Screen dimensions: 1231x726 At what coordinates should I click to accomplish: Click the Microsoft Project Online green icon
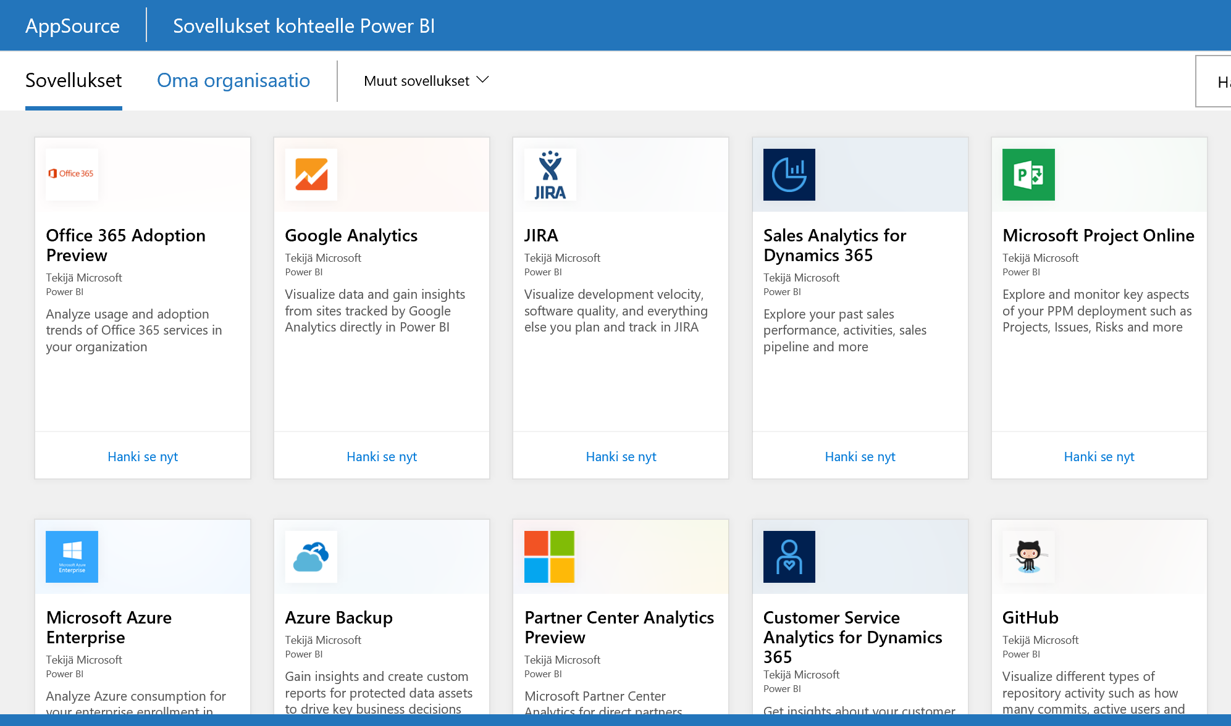[1028, 174]
